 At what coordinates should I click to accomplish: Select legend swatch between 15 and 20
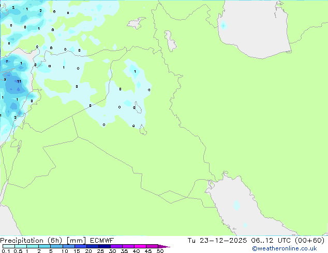81,246
